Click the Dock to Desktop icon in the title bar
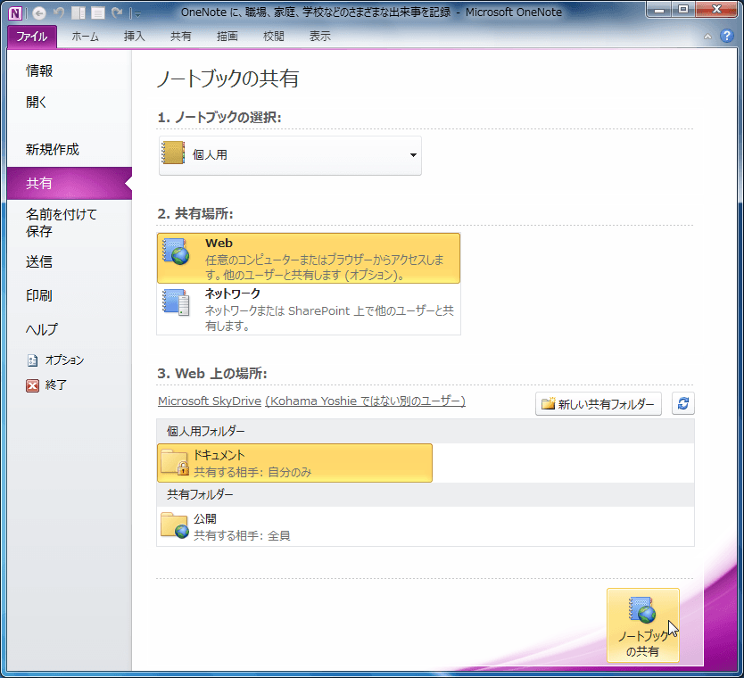The image size is (744, 678). (79, 12)
